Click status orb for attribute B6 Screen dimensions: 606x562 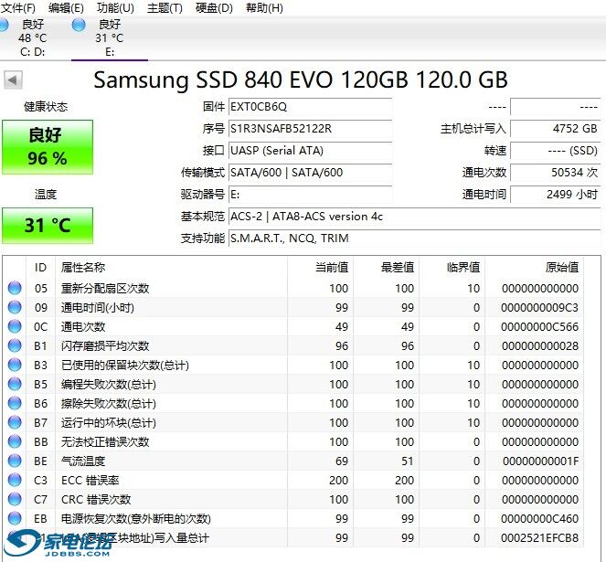15,403
